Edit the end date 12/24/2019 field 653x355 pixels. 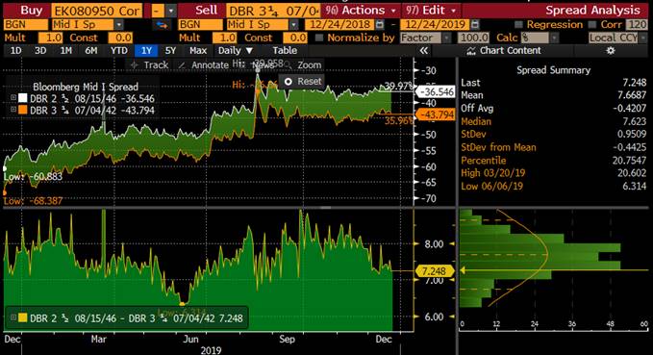435,25
